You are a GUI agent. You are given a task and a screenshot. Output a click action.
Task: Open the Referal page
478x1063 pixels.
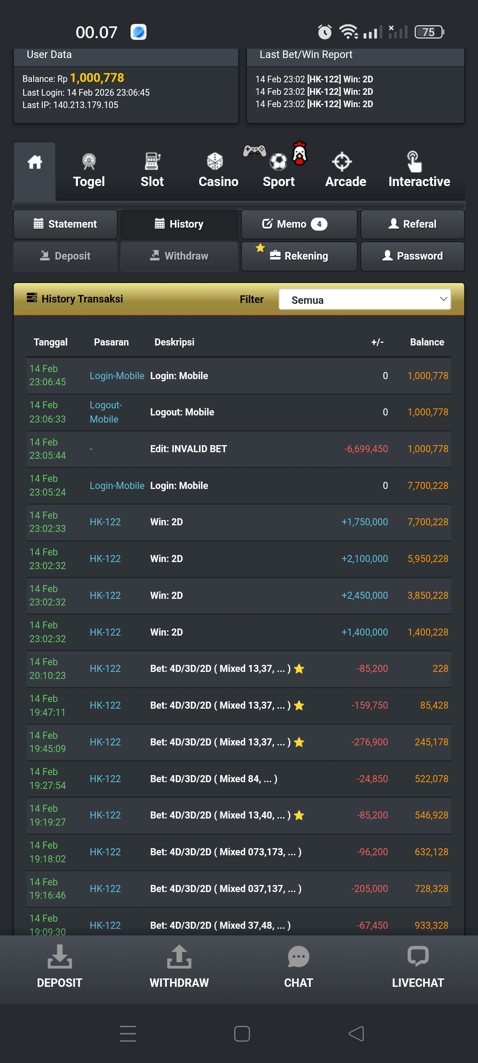point(412,224)
